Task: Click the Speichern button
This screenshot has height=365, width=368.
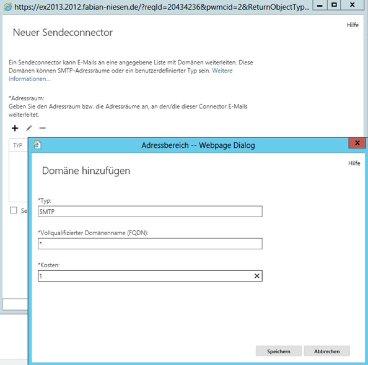Action: pos(279,351)
